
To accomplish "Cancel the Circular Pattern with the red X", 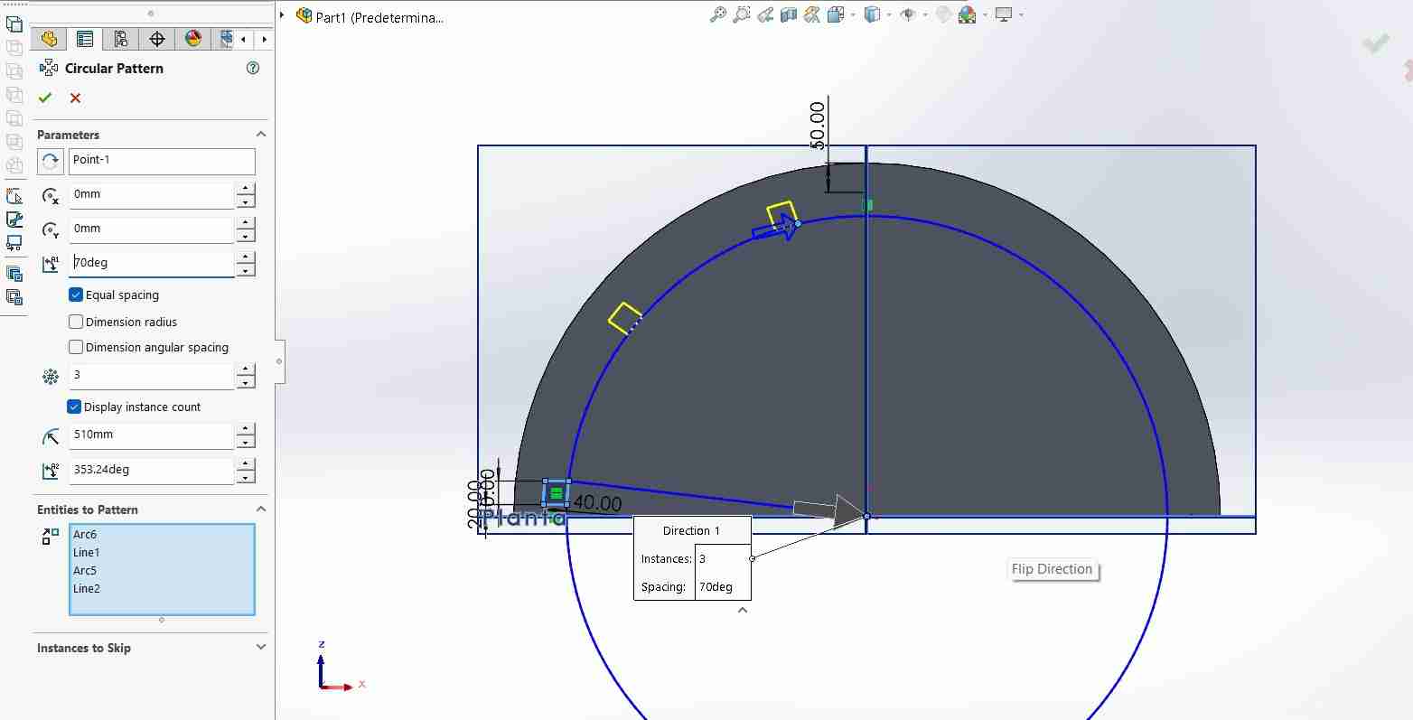I will [x=75, y=98].
